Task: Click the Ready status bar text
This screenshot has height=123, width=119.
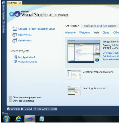Action: click(5, 113)
